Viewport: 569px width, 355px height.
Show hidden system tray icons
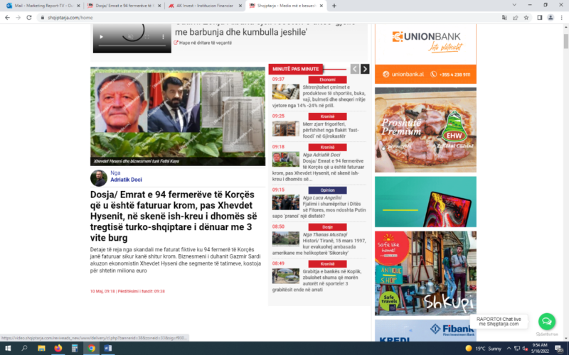click(x=509, y=349)
